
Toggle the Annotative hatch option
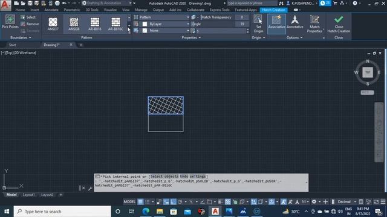pos(294,22)
